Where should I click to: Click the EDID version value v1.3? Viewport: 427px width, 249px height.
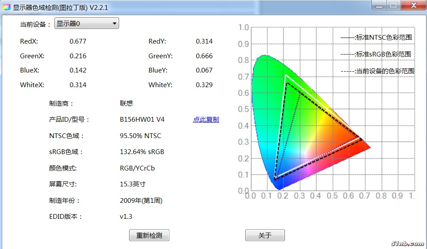(126, 217)
